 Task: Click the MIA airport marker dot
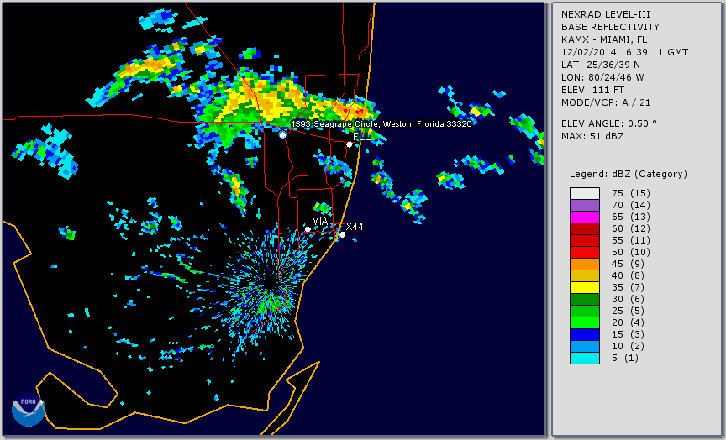coord(308,229)
